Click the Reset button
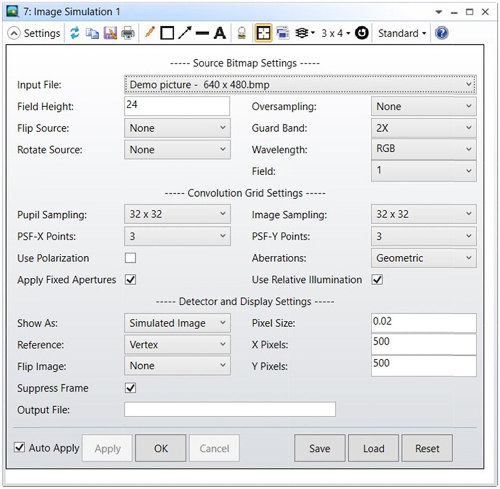 coord(427,448)
